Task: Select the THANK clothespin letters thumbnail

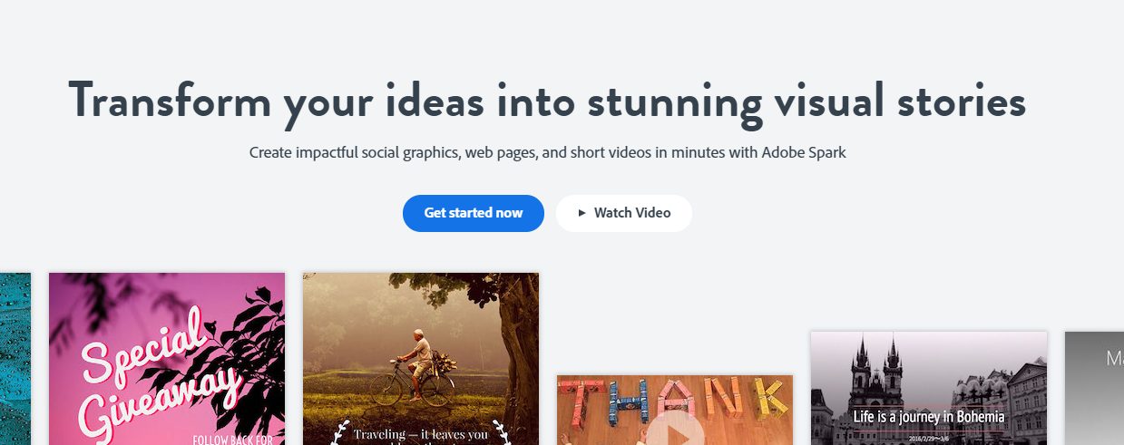Action: point(675,410)
